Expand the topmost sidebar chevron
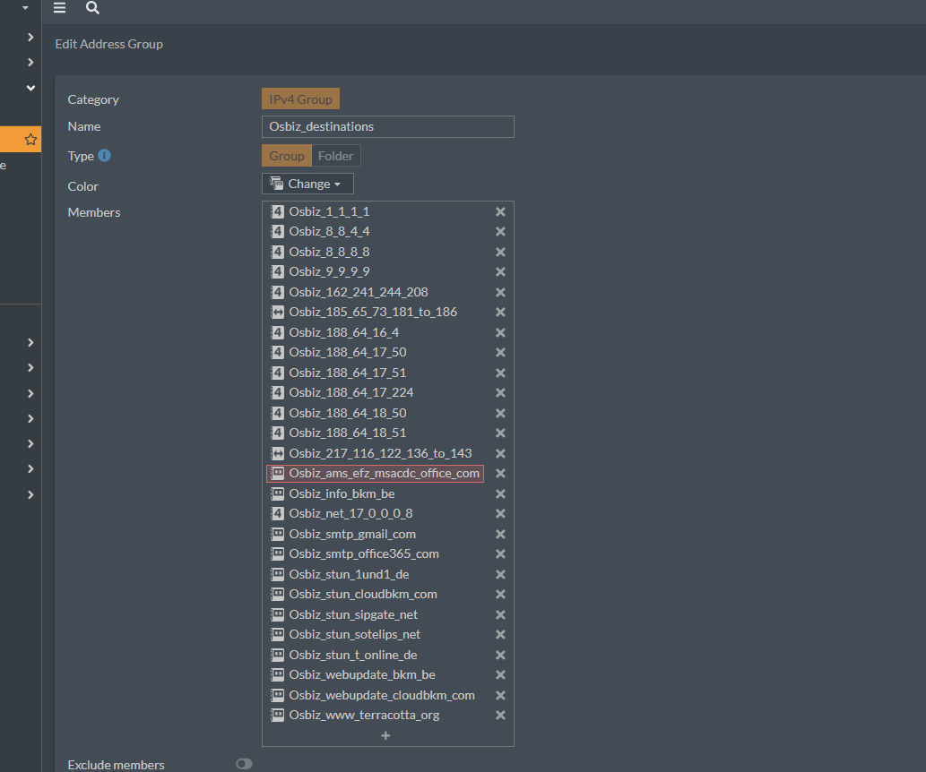 [x=30, y=38]
